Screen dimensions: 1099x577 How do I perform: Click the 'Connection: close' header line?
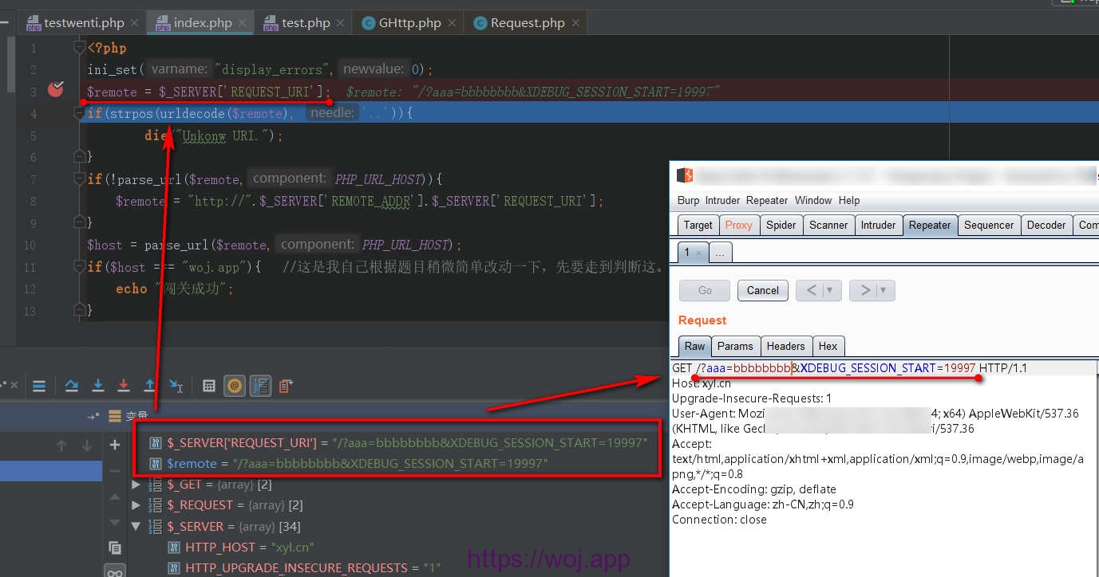(719, 520)
